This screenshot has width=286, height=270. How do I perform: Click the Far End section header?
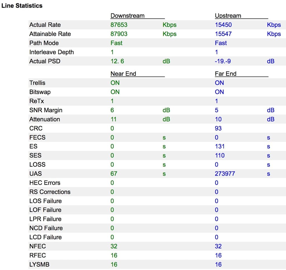pos(225,74)
